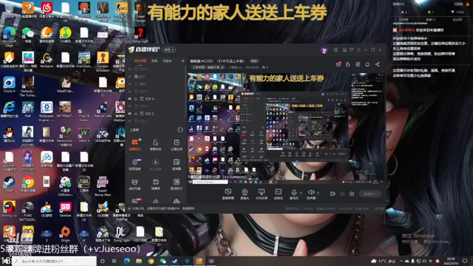473x266 pixels.
Task: Click the Windows taskbar search box
Action: 54,261
